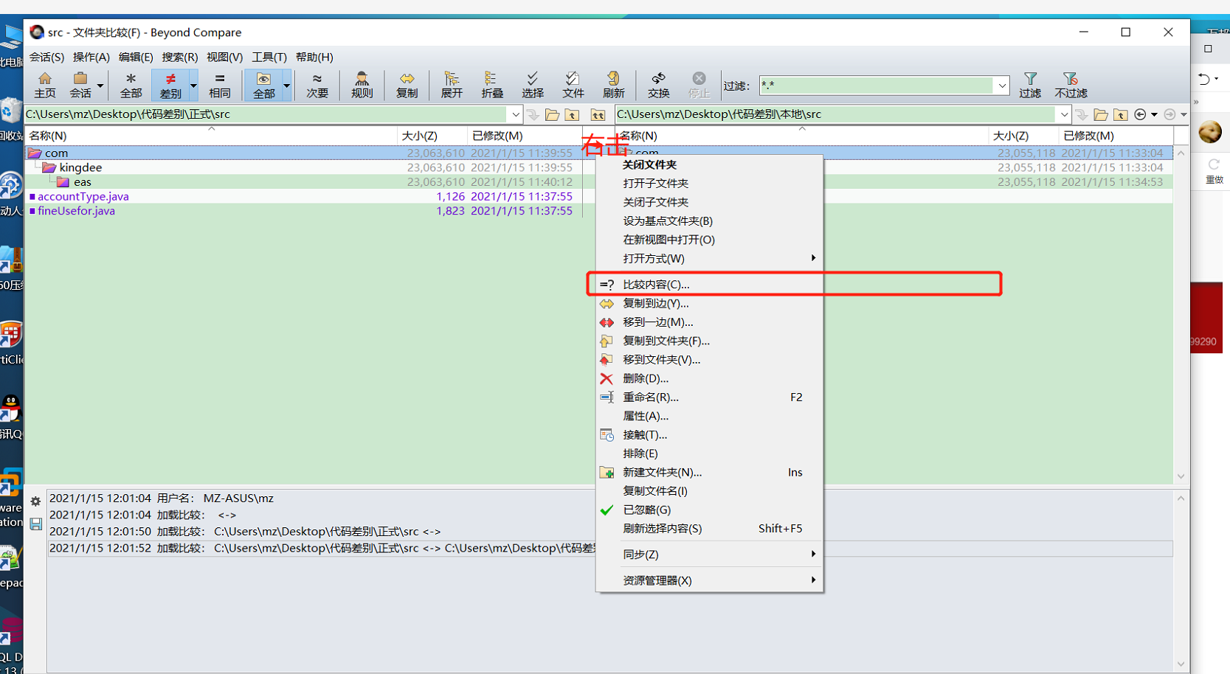Select the 交换 (Swap) sides icon
The width and height of the screenshot is (1230, 674).
click(x=657, y=83)
